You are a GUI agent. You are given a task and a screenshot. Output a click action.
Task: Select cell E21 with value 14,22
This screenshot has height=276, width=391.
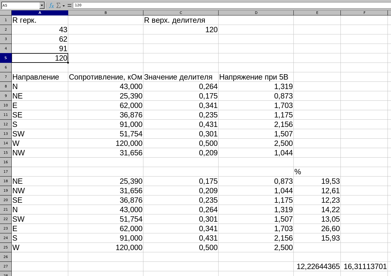317,210
